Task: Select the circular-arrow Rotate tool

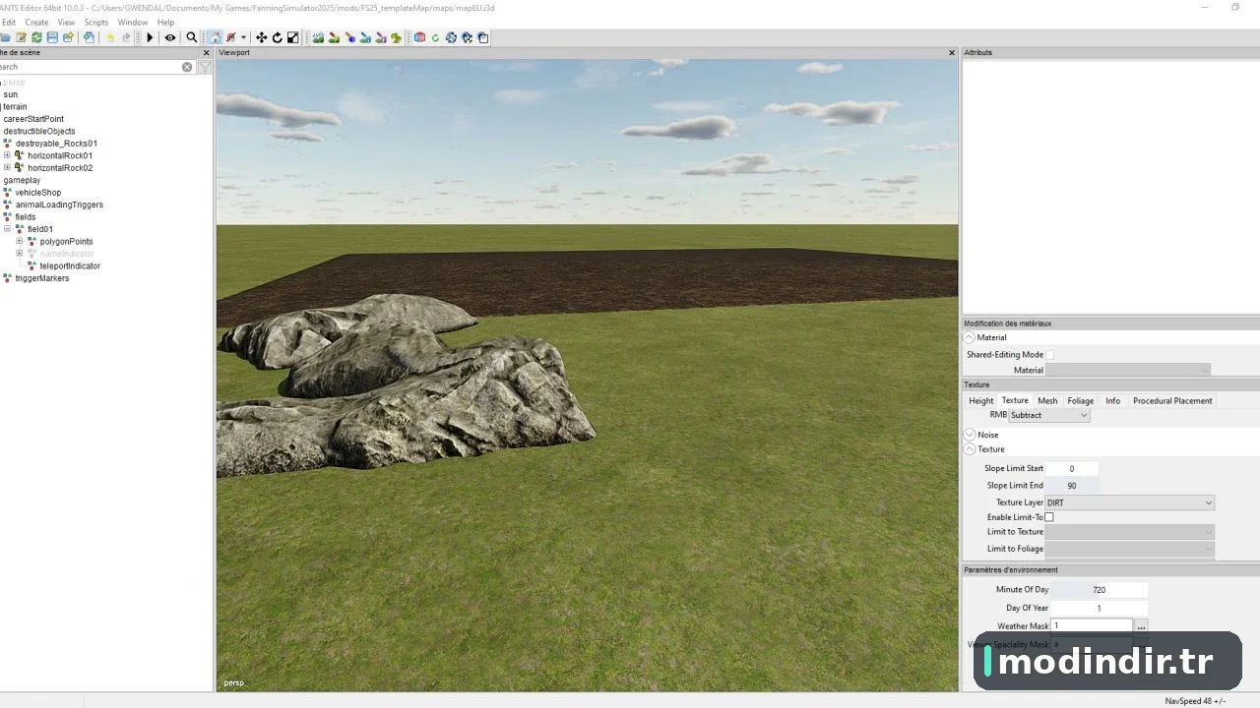Action: (277, 37)
